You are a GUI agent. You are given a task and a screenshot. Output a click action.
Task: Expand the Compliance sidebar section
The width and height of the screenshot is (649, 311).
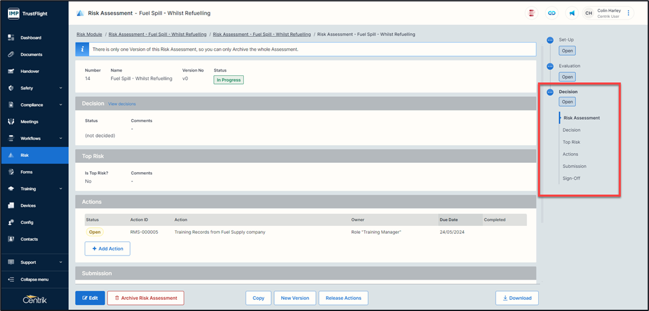tap(61, 105)
